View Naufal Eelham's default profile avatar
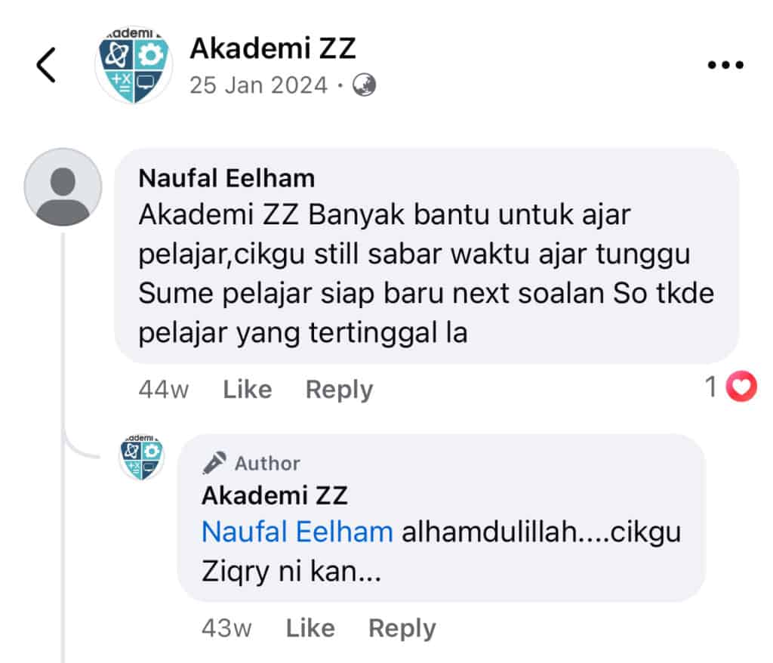 (x=63, y=187)
